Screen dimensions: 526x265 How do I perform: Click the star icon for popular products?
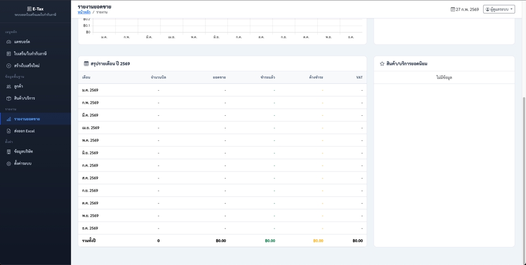point(382,64)
